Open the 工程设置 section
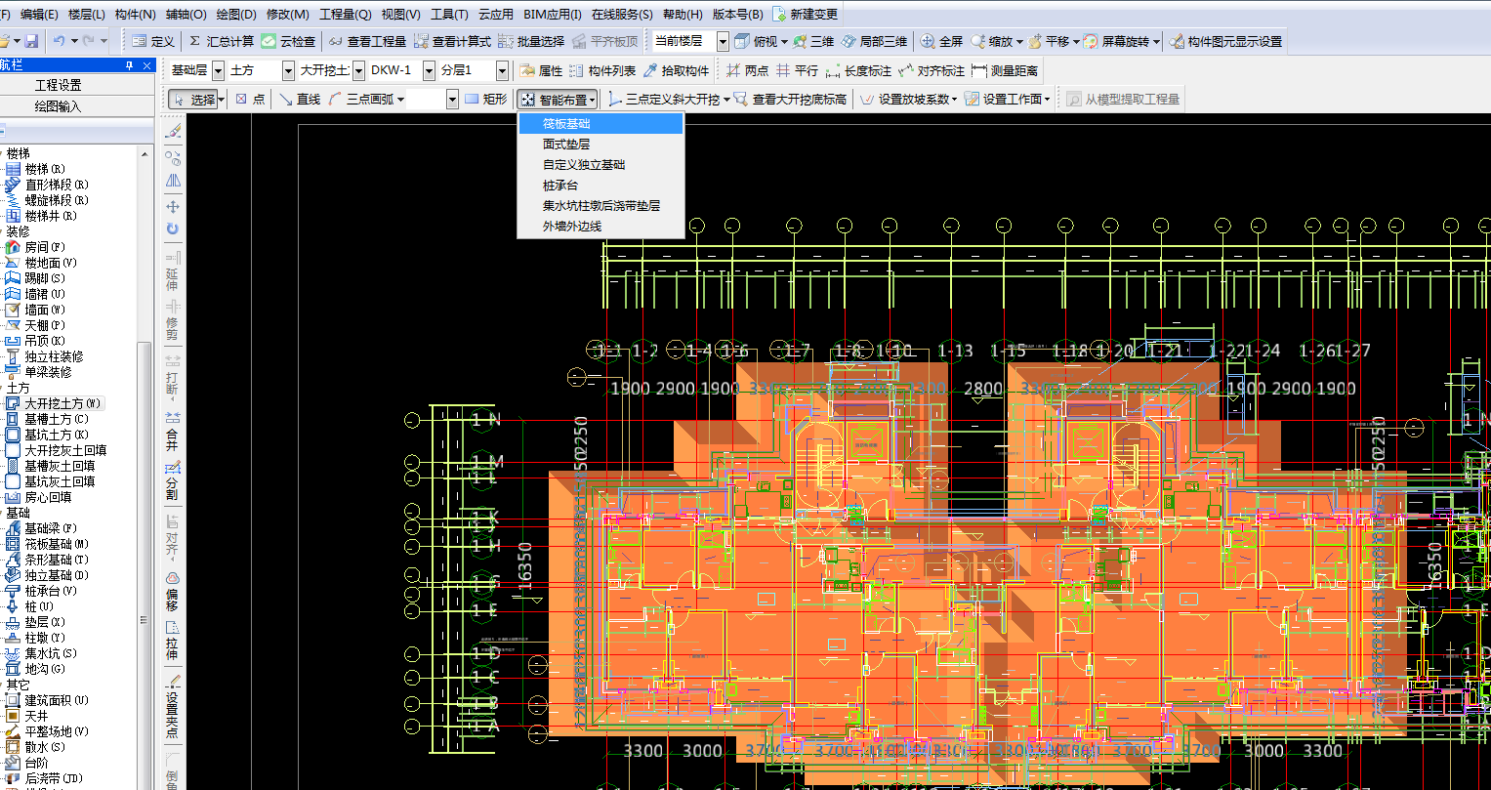 tap(59, 85)
